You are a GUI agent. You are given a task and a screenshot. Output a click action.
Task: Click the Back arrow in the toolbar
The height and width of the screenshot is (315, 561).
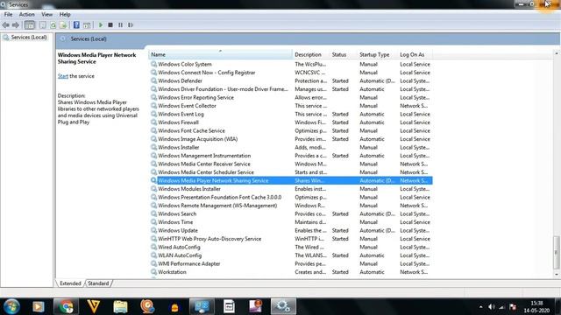[x=6, y=25]
